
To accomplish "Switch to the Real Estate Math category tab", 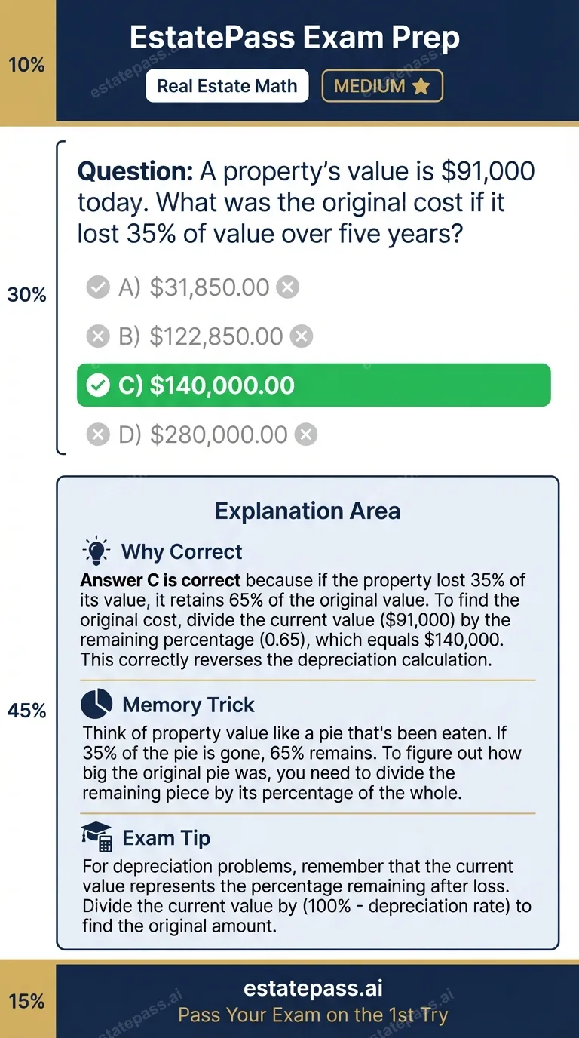I will [227, 85].
